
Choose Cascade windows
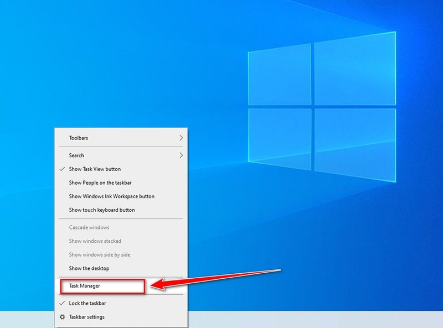point(121,227)
